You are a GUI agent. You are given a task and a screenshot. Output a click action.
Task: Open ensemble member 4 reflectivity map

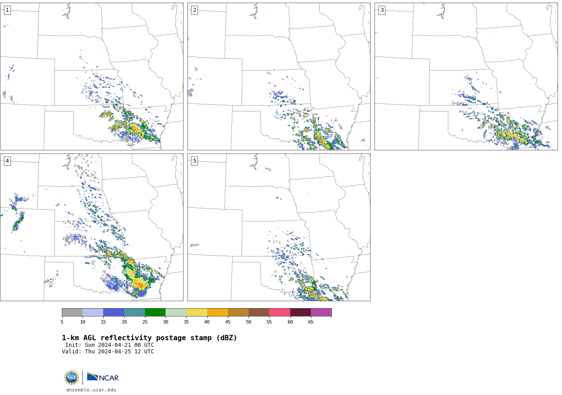(91, 227)
